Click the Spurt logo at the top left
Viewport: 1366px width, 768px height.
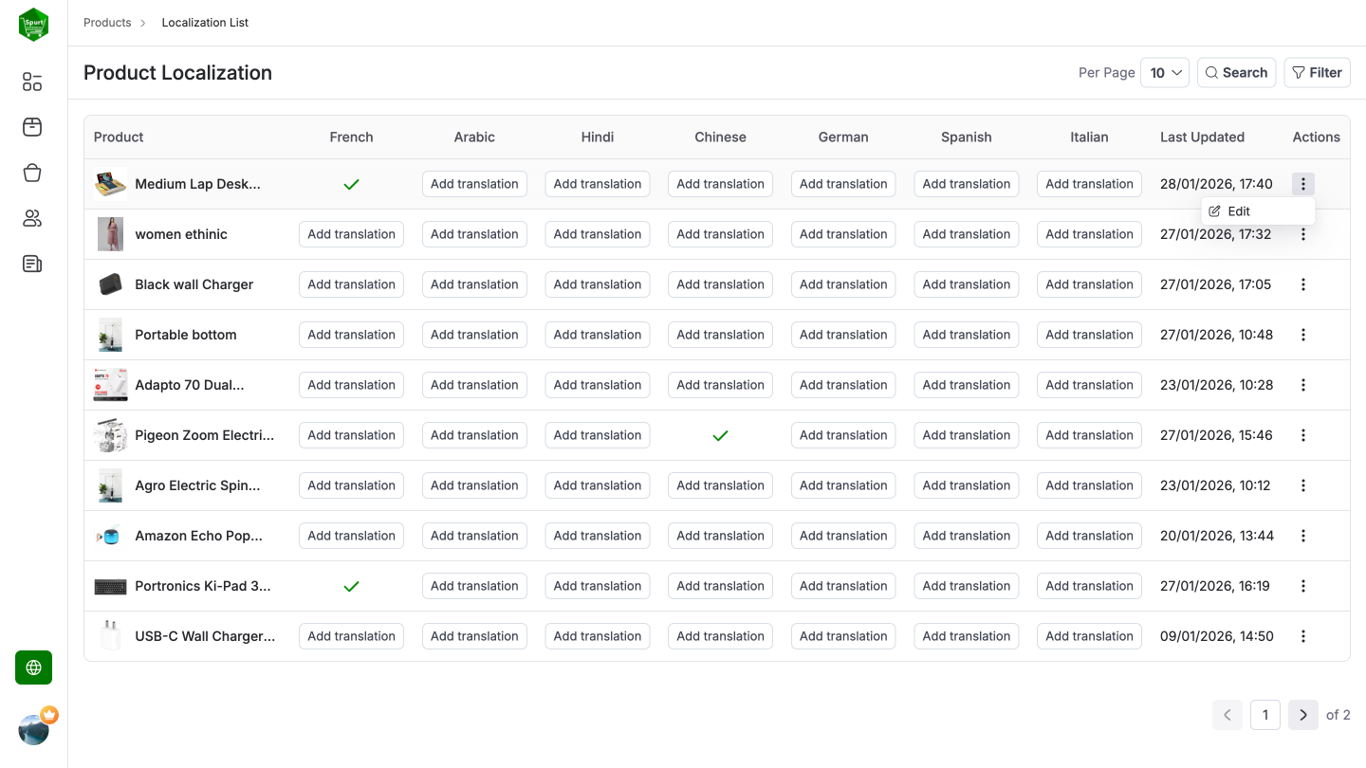[x=33, y=25]
